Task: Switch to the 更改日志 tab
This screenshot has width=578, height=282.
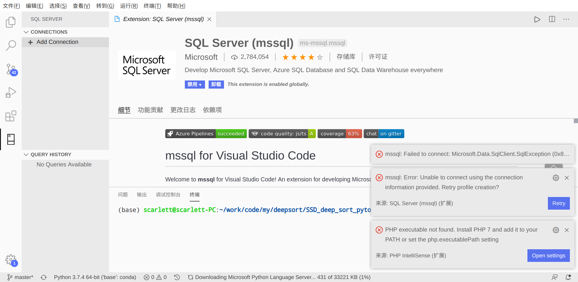Action: [x=183, y=110]
